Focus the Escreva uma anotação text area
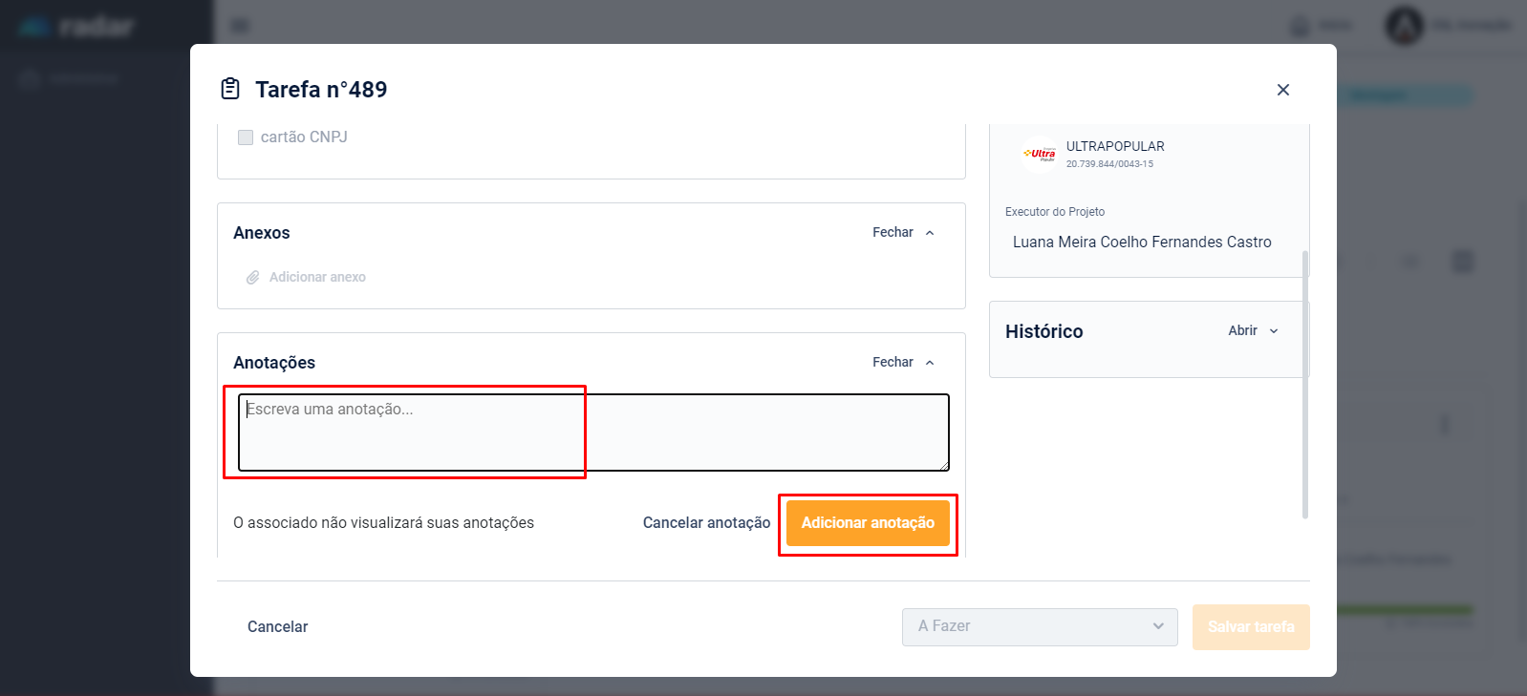The image size is (1527, 696). (592, 432)
